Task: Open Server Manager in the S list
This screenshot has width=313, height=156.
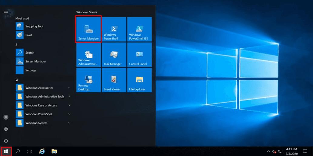Action: 43,62
